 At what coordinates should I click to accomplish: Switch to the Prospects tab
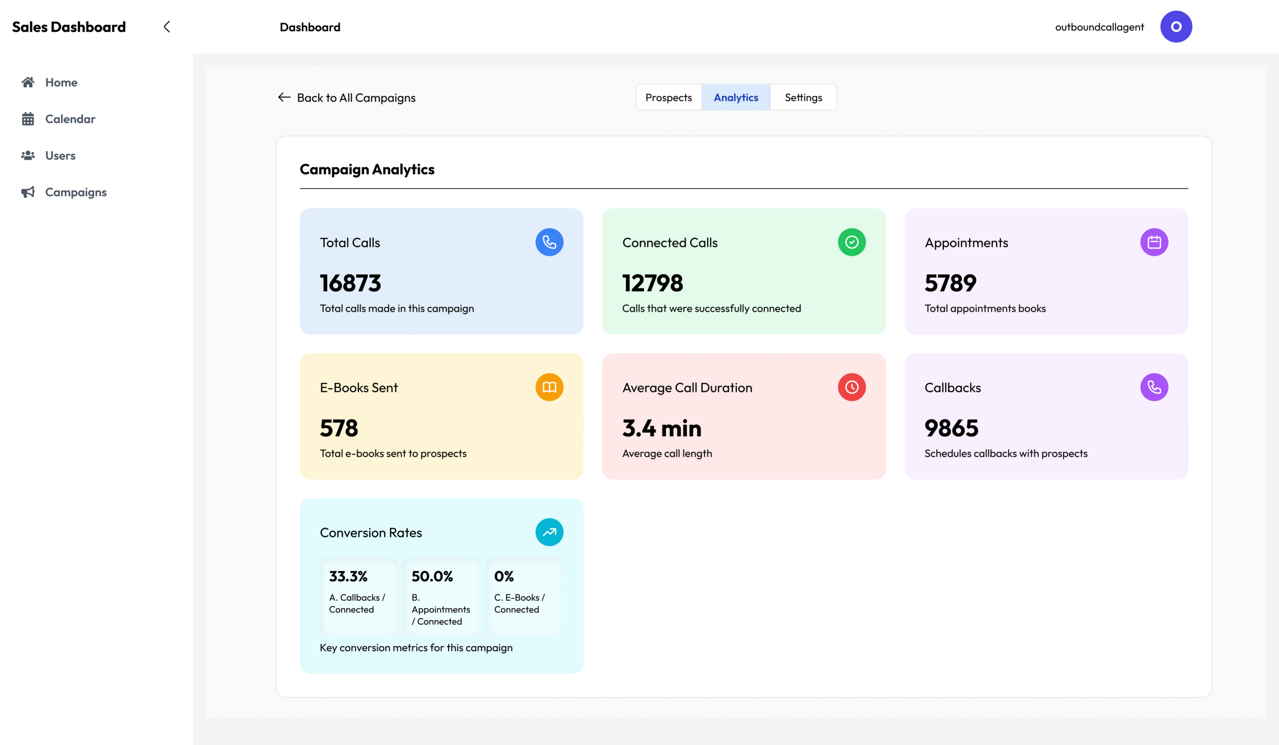tap(668, 97)
